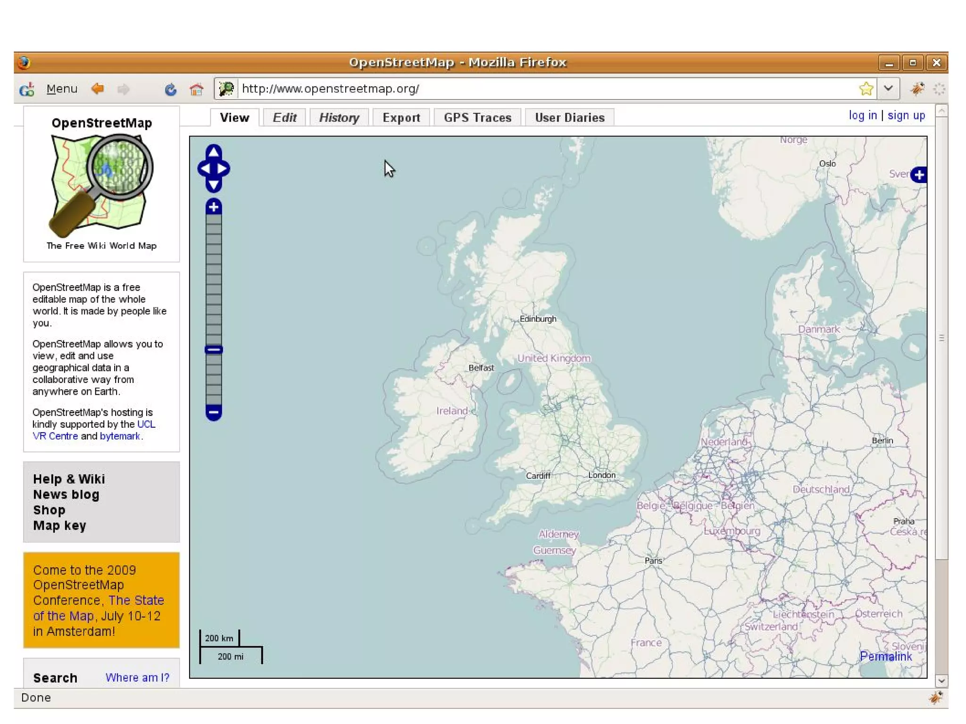Image resolution: width=966 pixels, height=724 pixels.
Task: Click the Google icon in the toolbar
Action: [27, 89]
